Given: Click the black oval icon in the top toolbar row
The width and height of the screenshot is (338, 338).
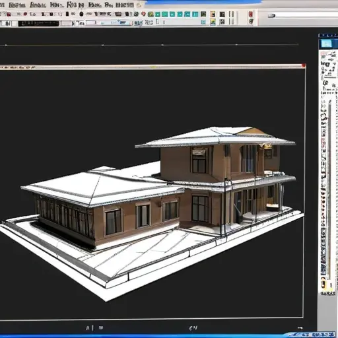Looking at the screenshot, I should pyautogui.click(x=81, y=14).
